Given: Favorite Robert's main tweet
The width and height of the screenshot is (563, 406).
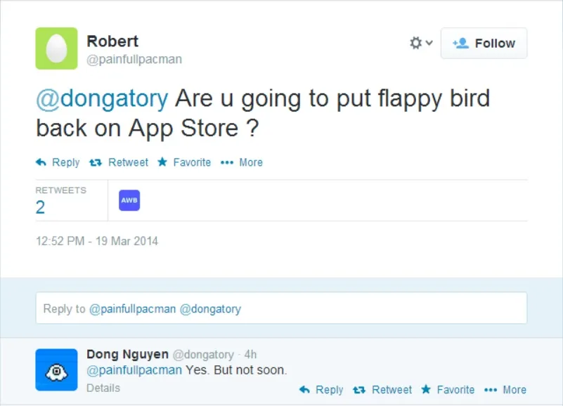Looking at the screenshot, I should point(184,162).
